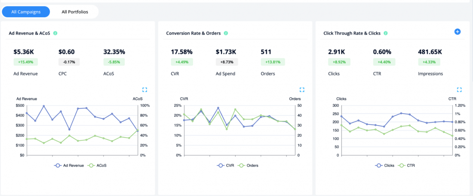Click the blue plus icon in Click Through Rate card
This screenshot has width=473, height=196.
pyautogui.click(x=458, y=32)
